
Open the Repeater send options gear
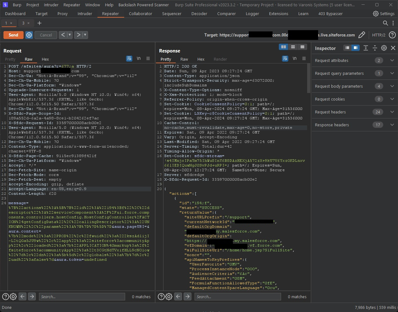[29, 35]
